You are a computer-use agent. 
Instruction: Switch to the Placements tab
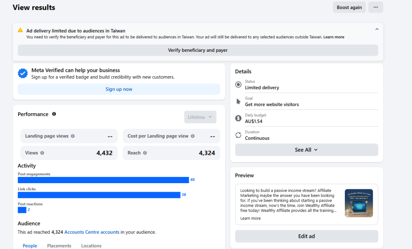click(59, 246)
